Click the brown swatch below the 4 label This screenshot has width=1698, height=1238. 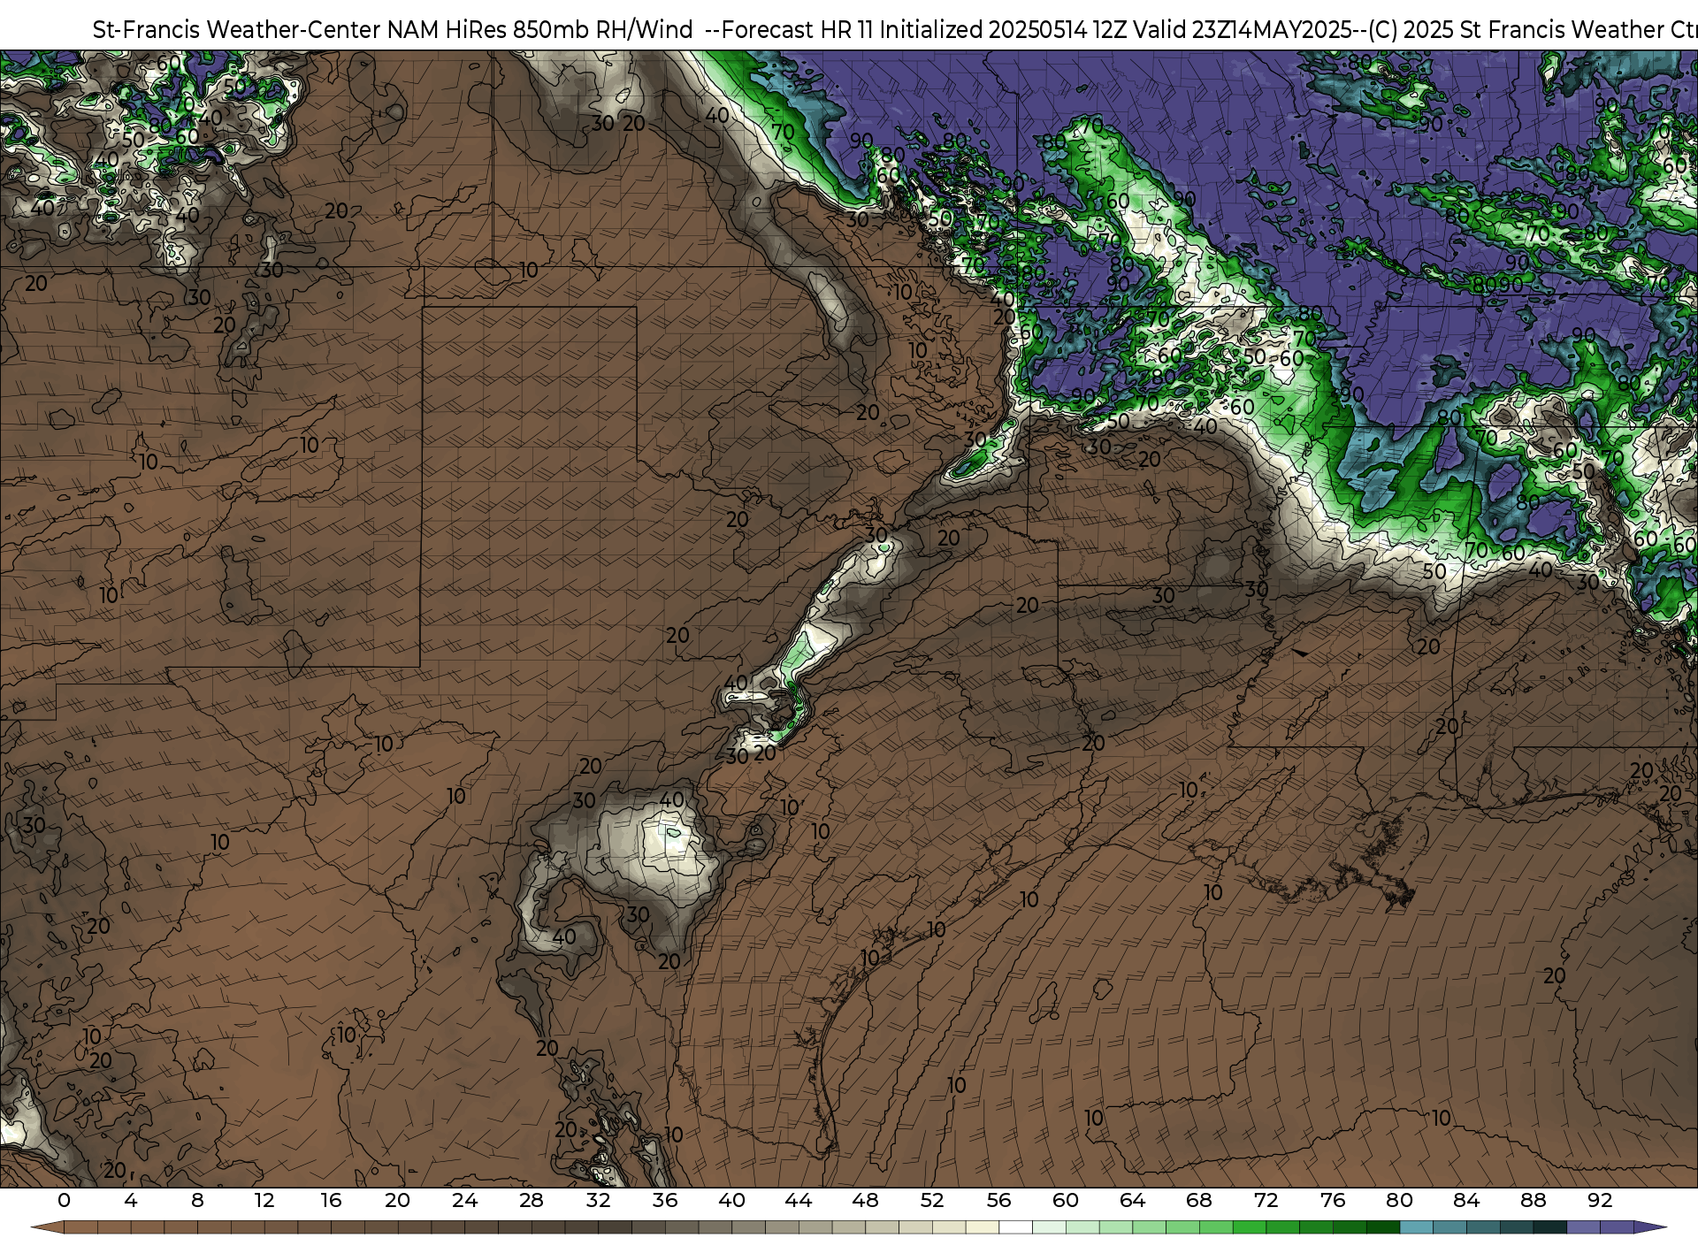click(x=147, y=1227)
